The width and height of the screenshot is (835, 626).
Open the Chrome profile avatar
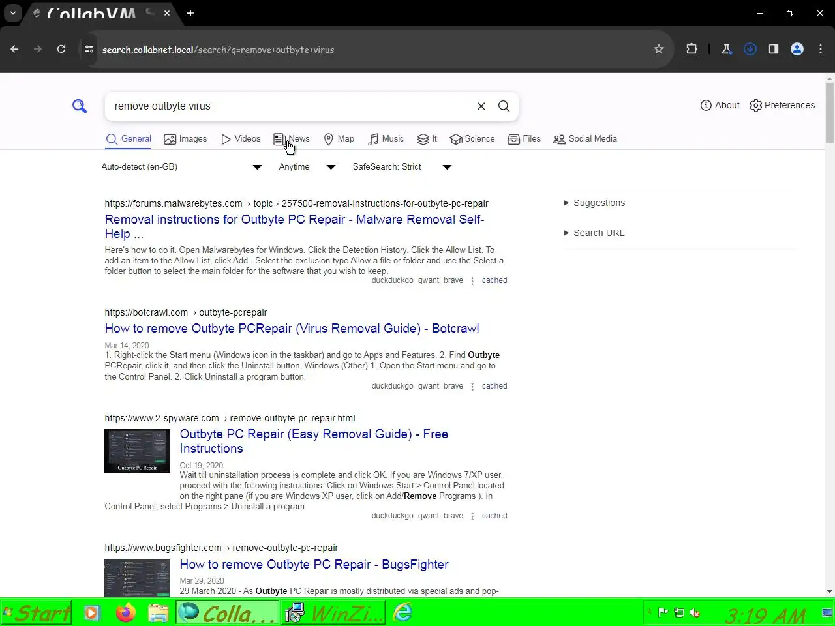[x=797, y=49]
